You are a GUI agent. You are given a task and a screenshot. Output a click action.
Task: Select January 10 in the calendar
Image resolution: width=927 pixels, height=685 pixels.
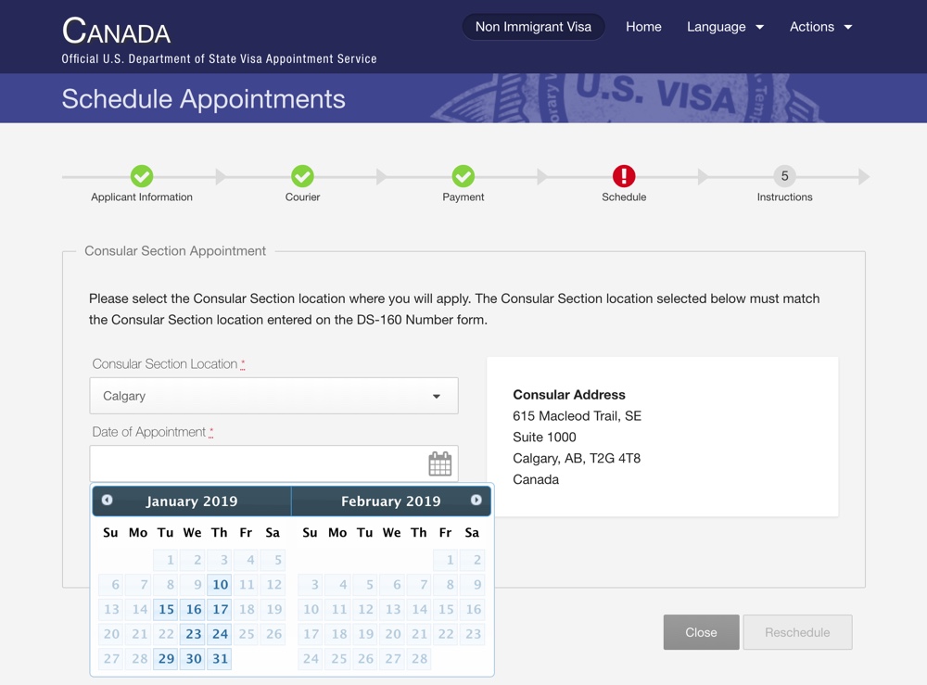tap(220, 585)
